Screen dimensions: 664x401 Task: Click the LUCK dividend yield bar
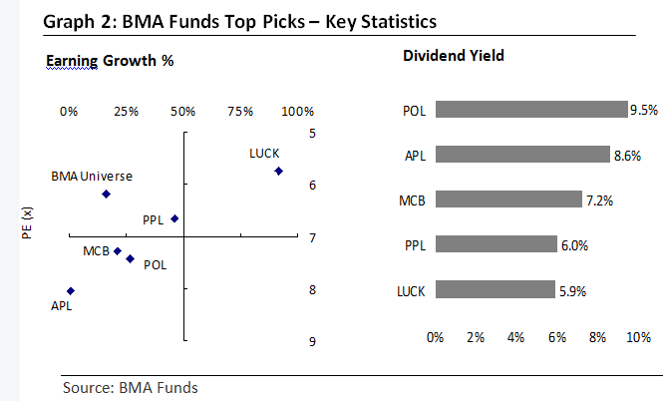(495, 290)
